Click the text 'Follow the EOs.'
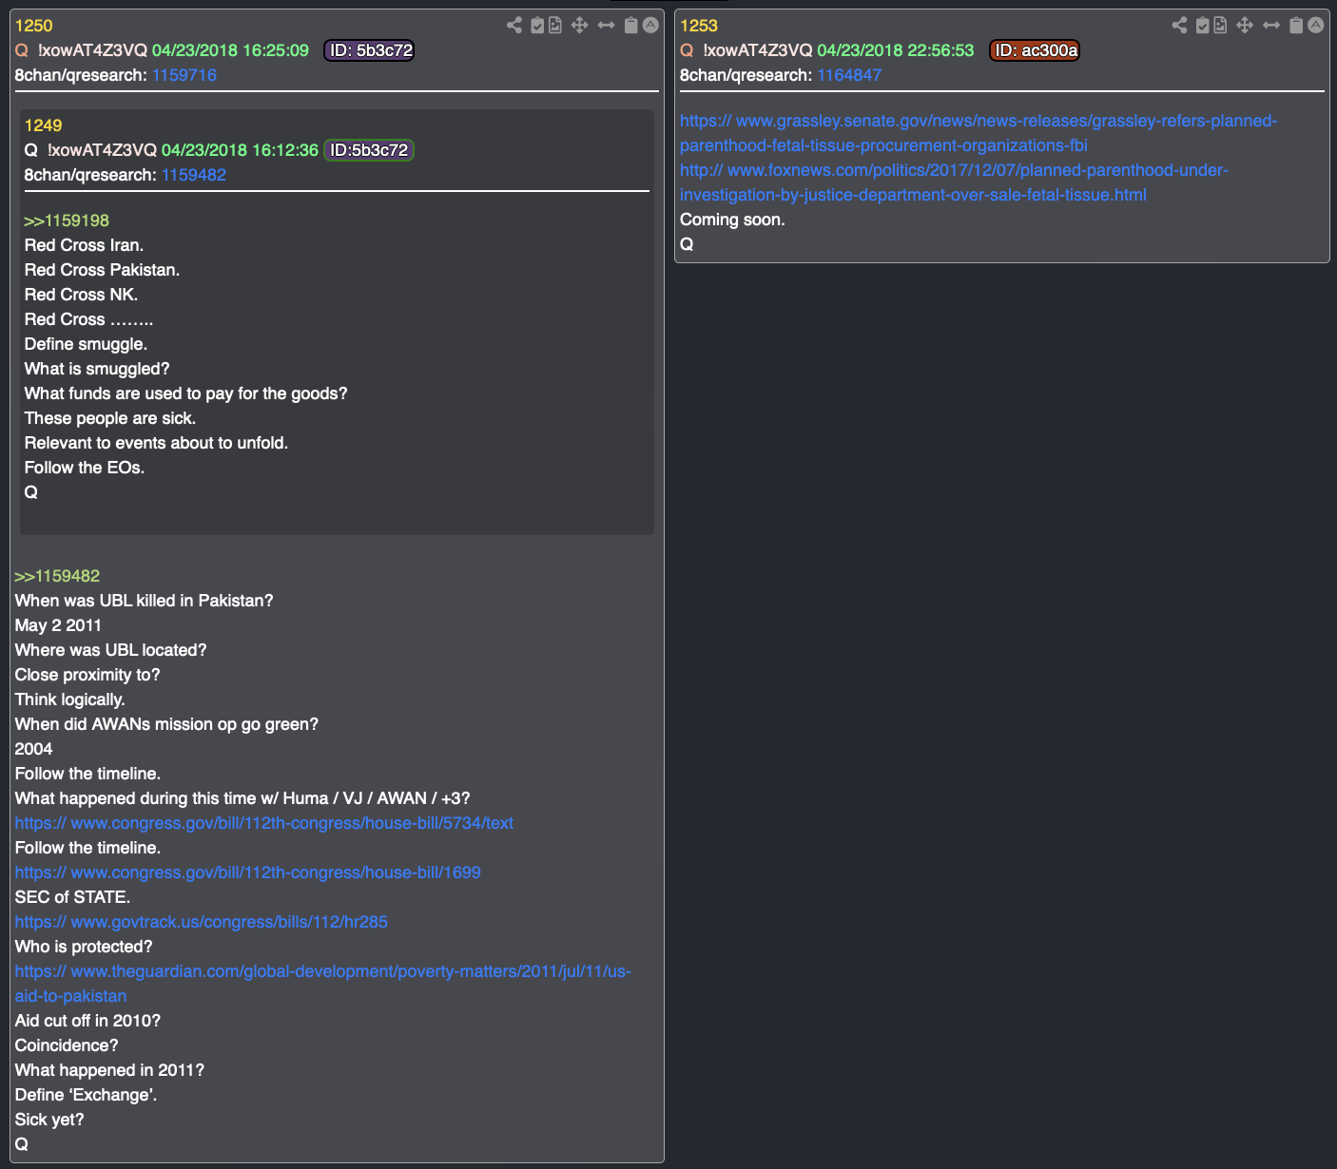 click(x=85, y=468)
